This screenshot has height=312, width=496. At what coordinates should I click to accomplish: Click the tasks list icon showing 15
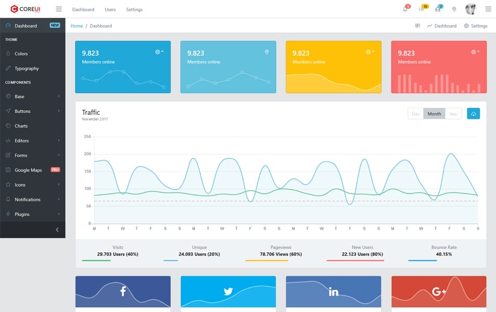(421, 9)
